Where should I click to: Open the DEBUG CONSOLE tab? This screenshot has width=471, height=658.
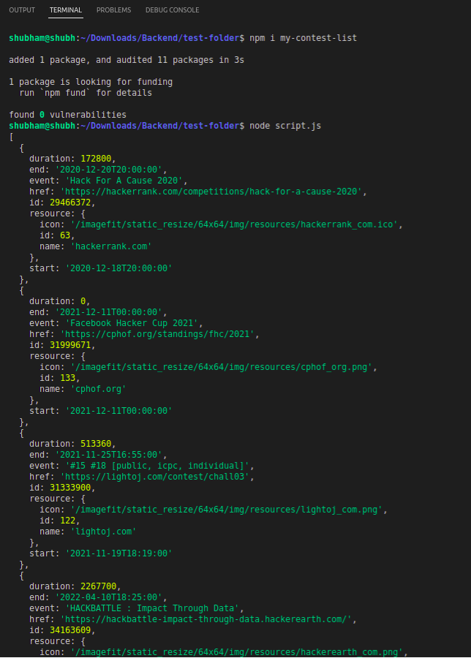[172, 10]
